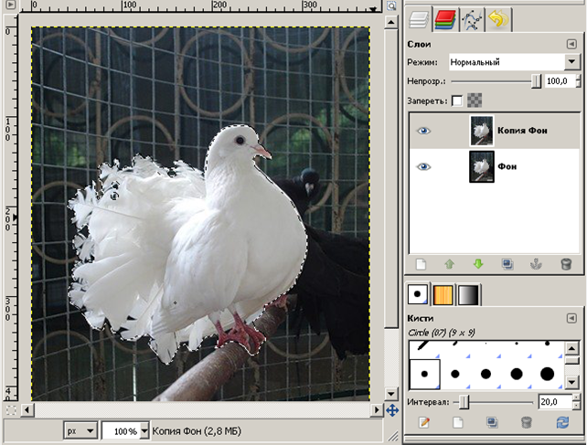Delete the selected brush
This screenshot has width=587, height=445.
527,422
